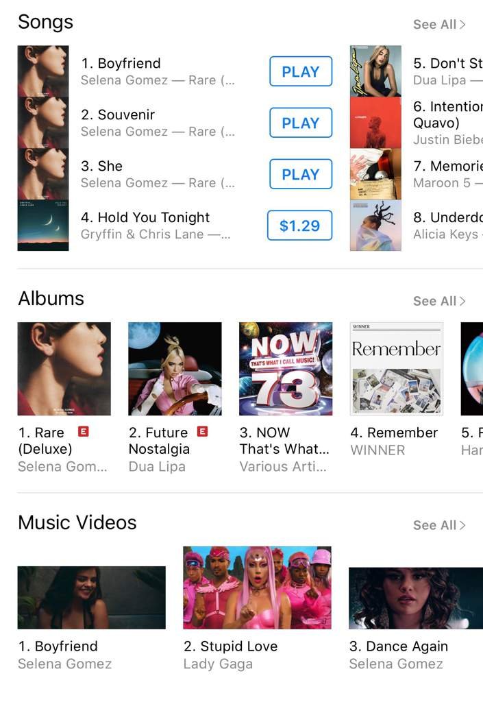Image resolution: width=483 pixels, height=702 pixels.
Task: Open Stupid Love music video thumbnail
Action: 257,588
